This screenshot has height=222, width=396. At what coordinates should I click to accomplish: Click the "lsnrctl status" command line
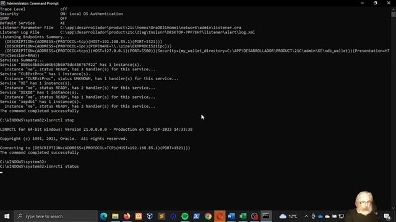click(40, 166)
